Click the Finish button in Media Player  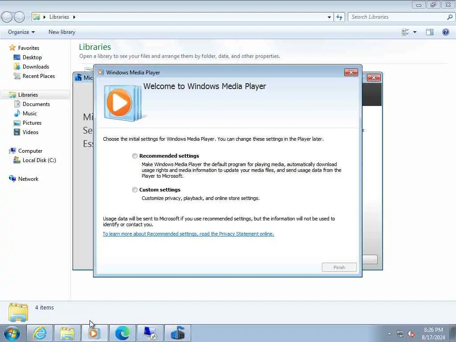click(339, 267)
